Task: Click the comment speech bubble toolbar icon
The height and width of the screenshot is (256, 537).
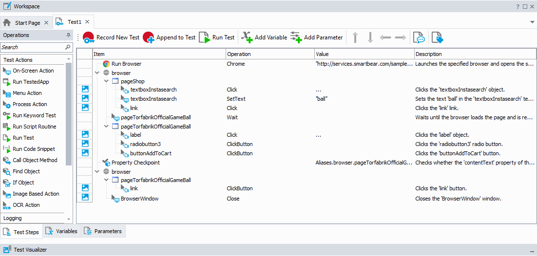Action: (418, 37)
